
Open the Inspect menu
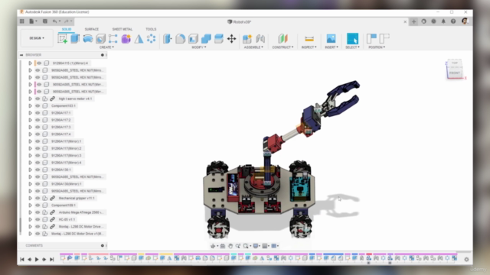tap(309, 47)
